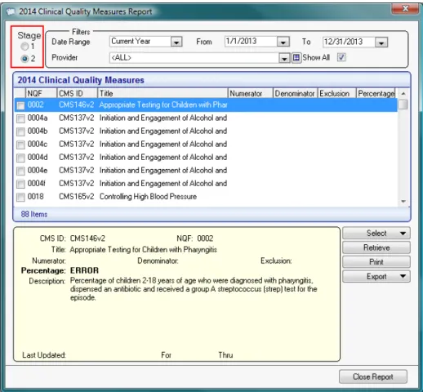Click the Retrieve button

point(376,247)
